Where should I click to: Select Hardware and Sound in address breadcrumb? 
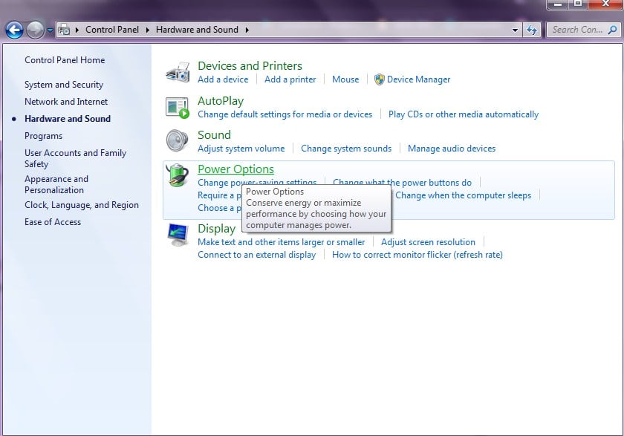coord(197,30)
